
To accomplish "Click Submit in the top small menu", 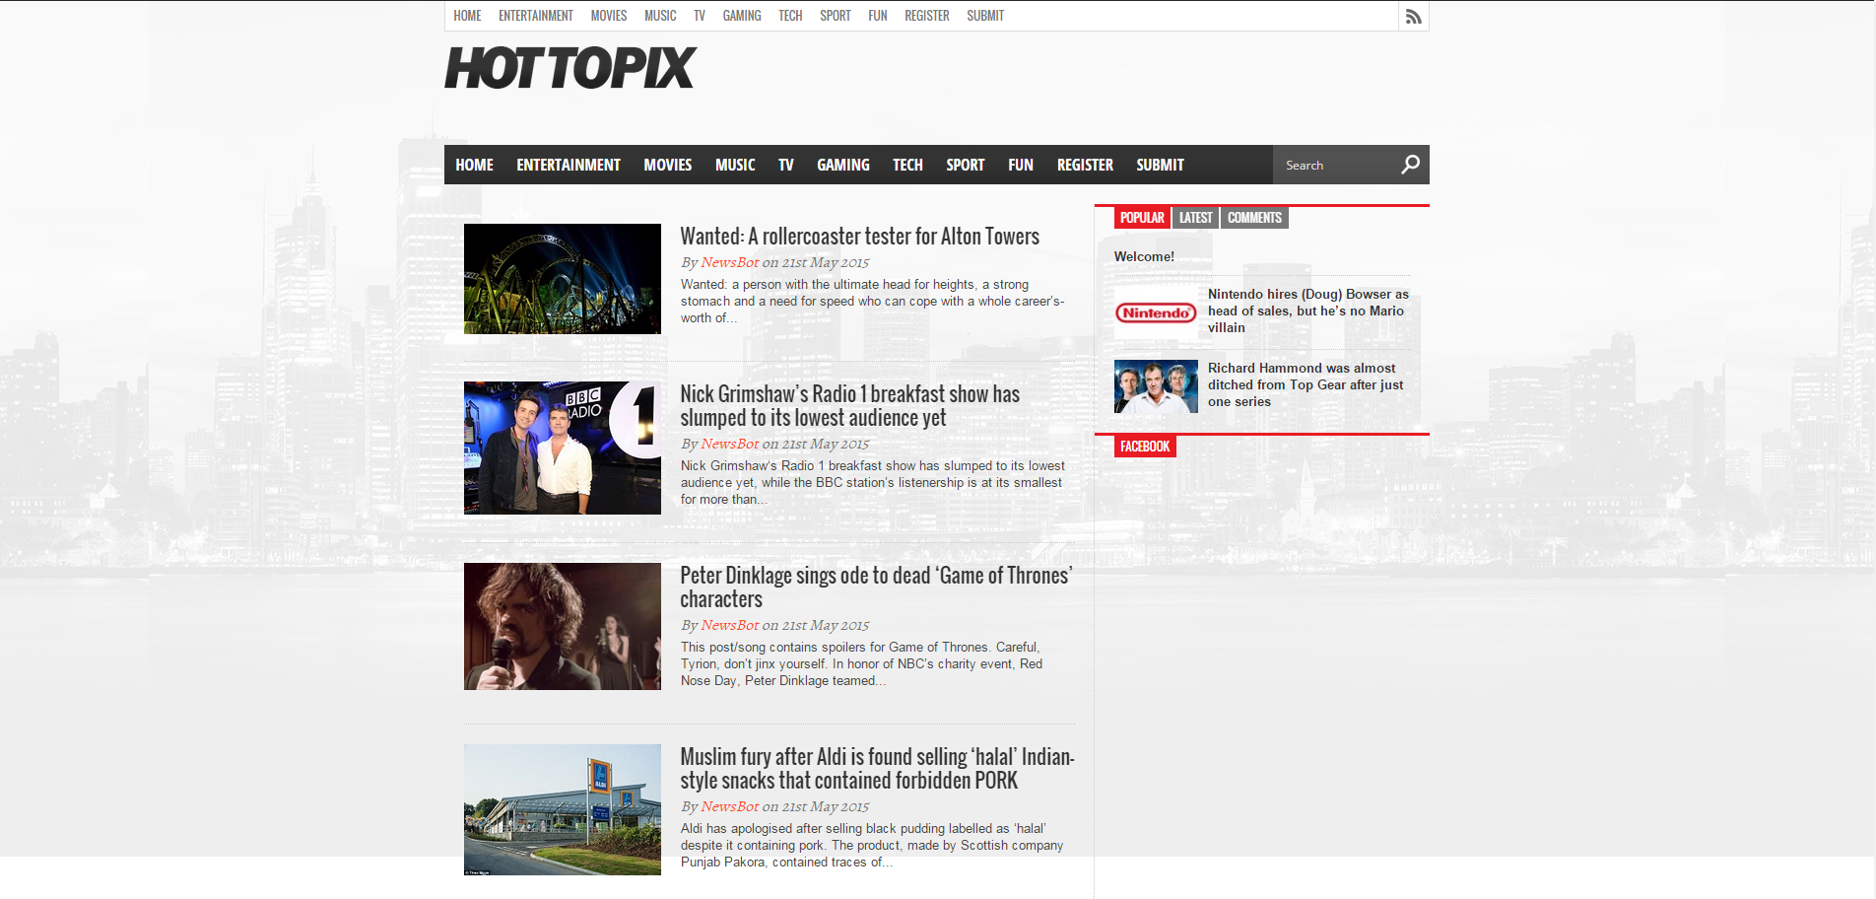I will tap(985, 16).
